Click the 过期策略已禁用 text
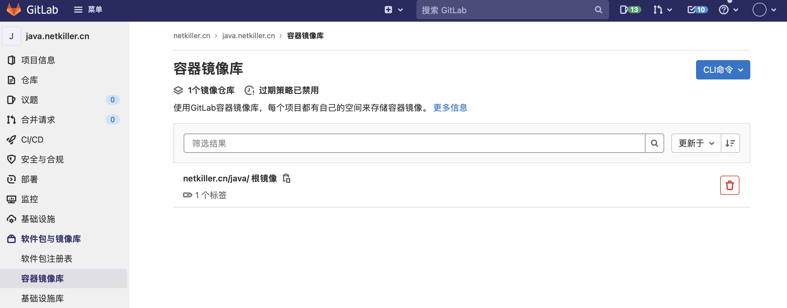 tap(289, 90)
